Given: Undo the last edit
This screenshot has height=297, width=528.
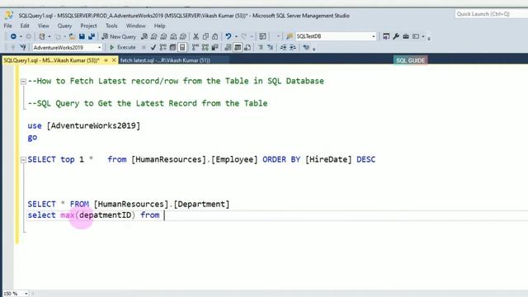Looking at the screenshot, I should tap(229, 36).
